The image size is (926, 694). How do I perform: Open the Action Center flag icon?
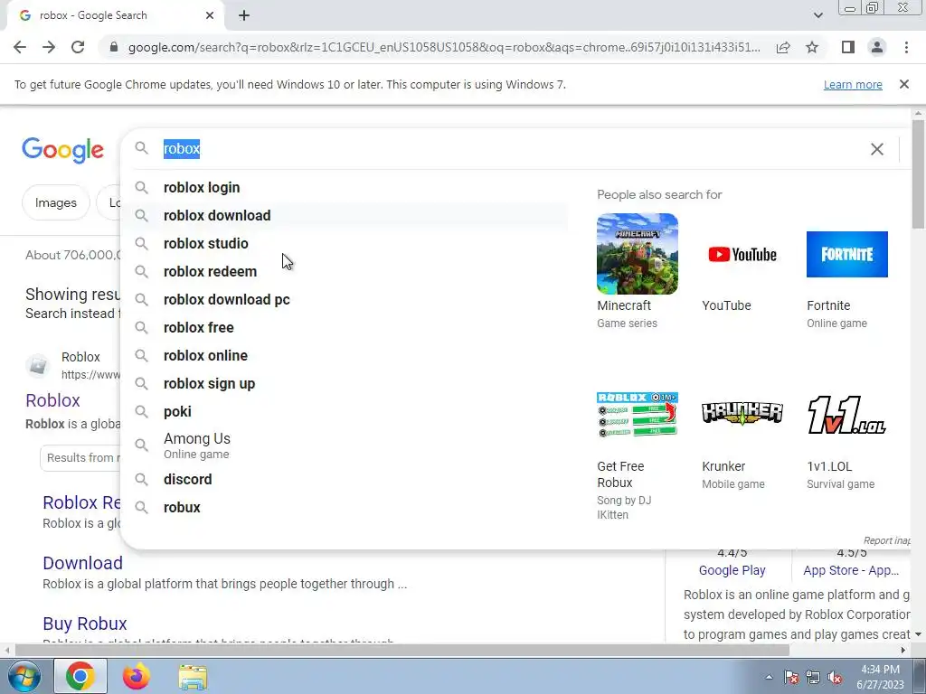click(x=791, y=677)
